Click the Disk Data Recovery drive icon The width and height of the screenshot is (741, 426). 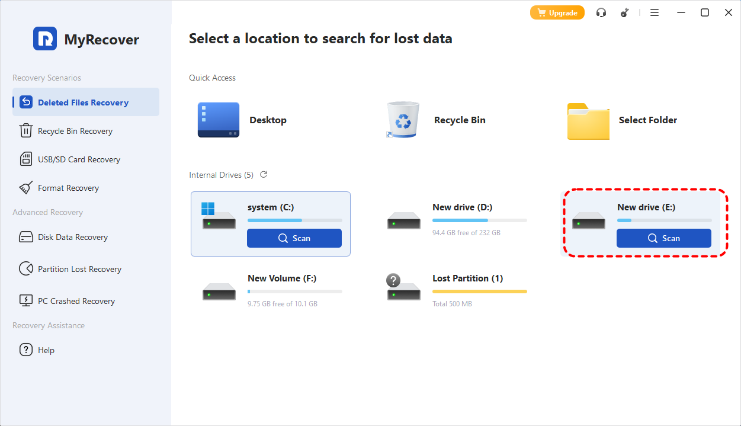coord(26,237)
